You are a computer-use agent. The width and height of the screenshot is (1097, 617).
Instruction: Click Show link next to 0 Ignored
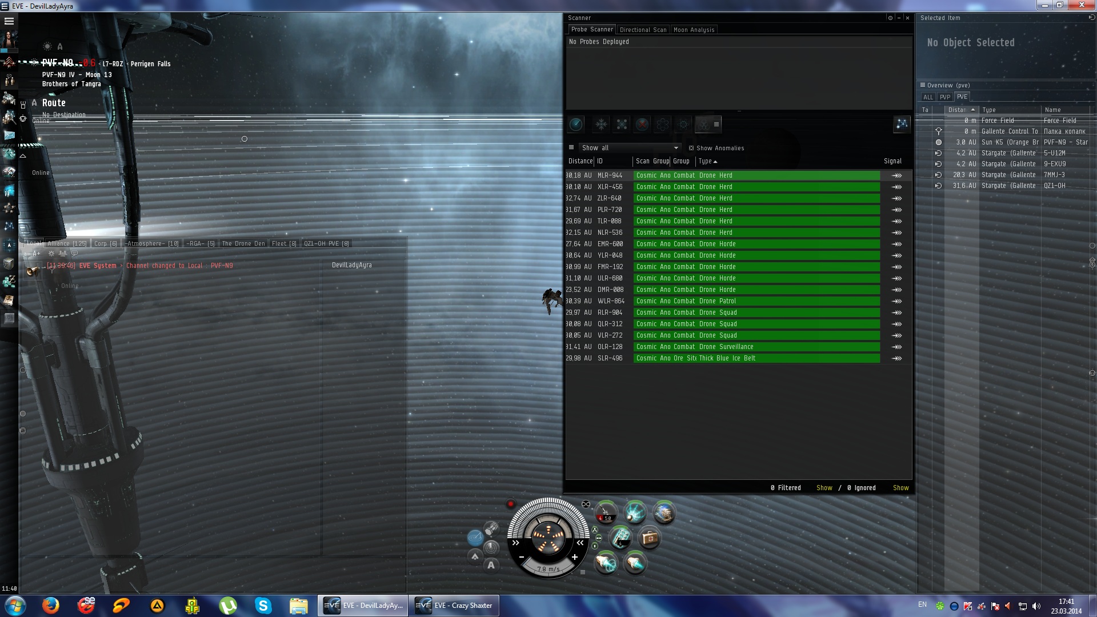[900, 488]
